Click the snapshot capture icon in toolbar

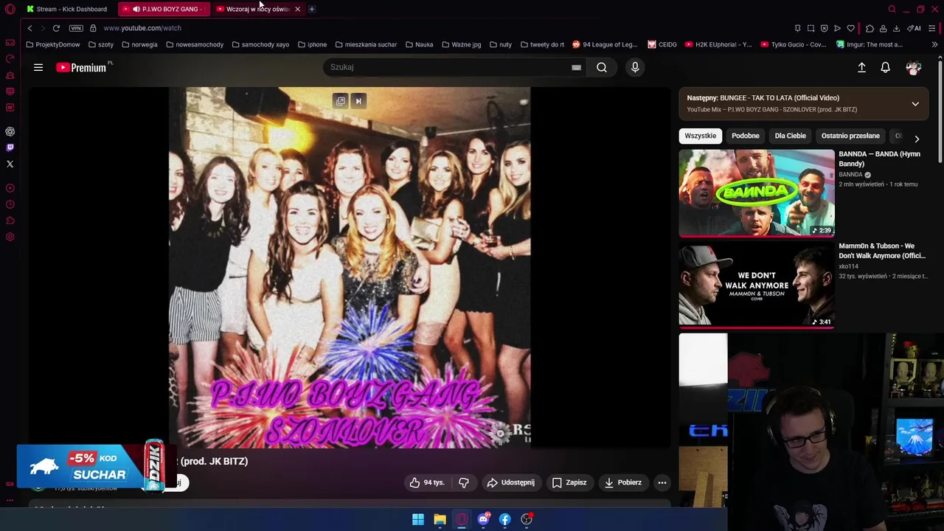point(811,28)
